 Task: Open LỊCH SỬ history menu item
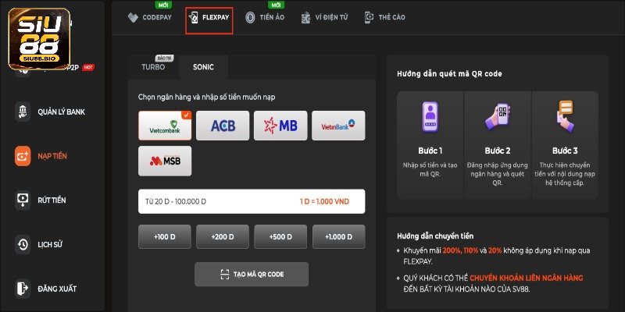pyautogui.click(x=40, y=244)
